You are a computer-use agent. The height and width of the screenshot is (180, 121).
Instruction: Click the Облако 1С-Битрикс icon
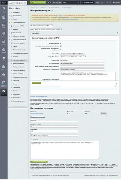click(x=12, y=36)
